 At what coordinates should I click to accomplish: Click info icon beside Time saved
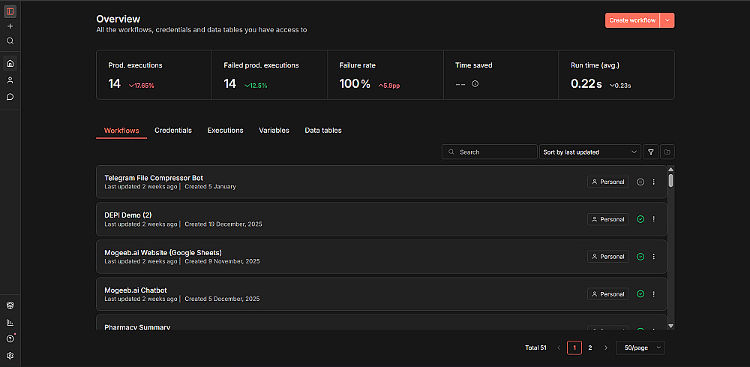475,84
